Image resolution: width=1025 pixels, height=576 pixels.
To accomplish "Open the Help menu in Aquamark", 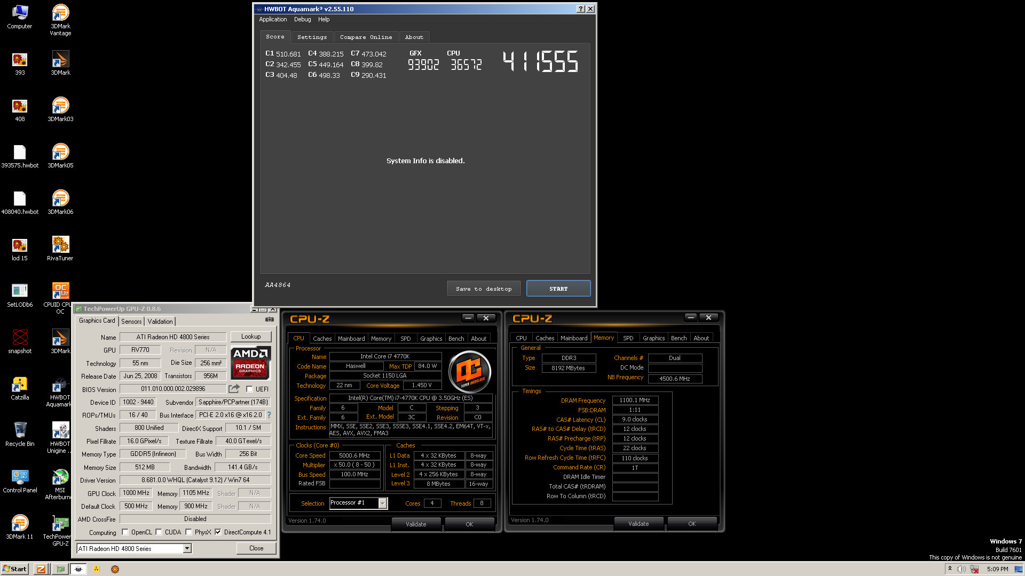I will [324, 19].
